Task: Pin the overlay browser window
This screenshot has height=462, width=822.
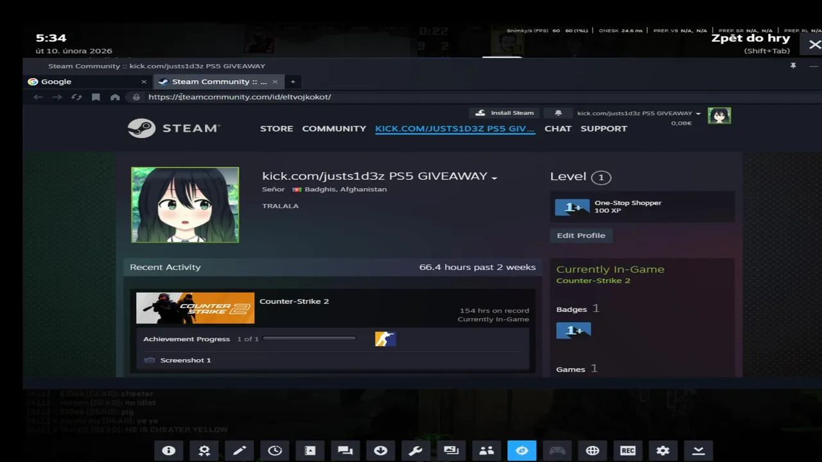Action: [x=793, y=66]
